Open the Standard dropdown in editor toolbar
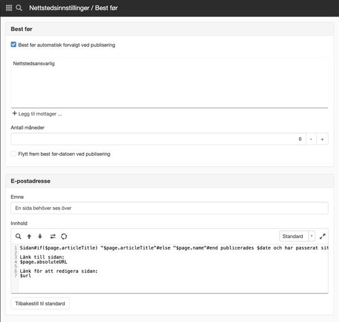 pyautogui.click(x=297, y=236)
